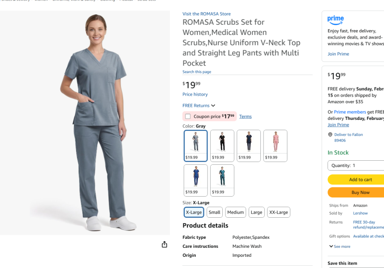Click the location pin icon near Deliver to Fallon
Viewport: 384px width, 268px height.
330,135
